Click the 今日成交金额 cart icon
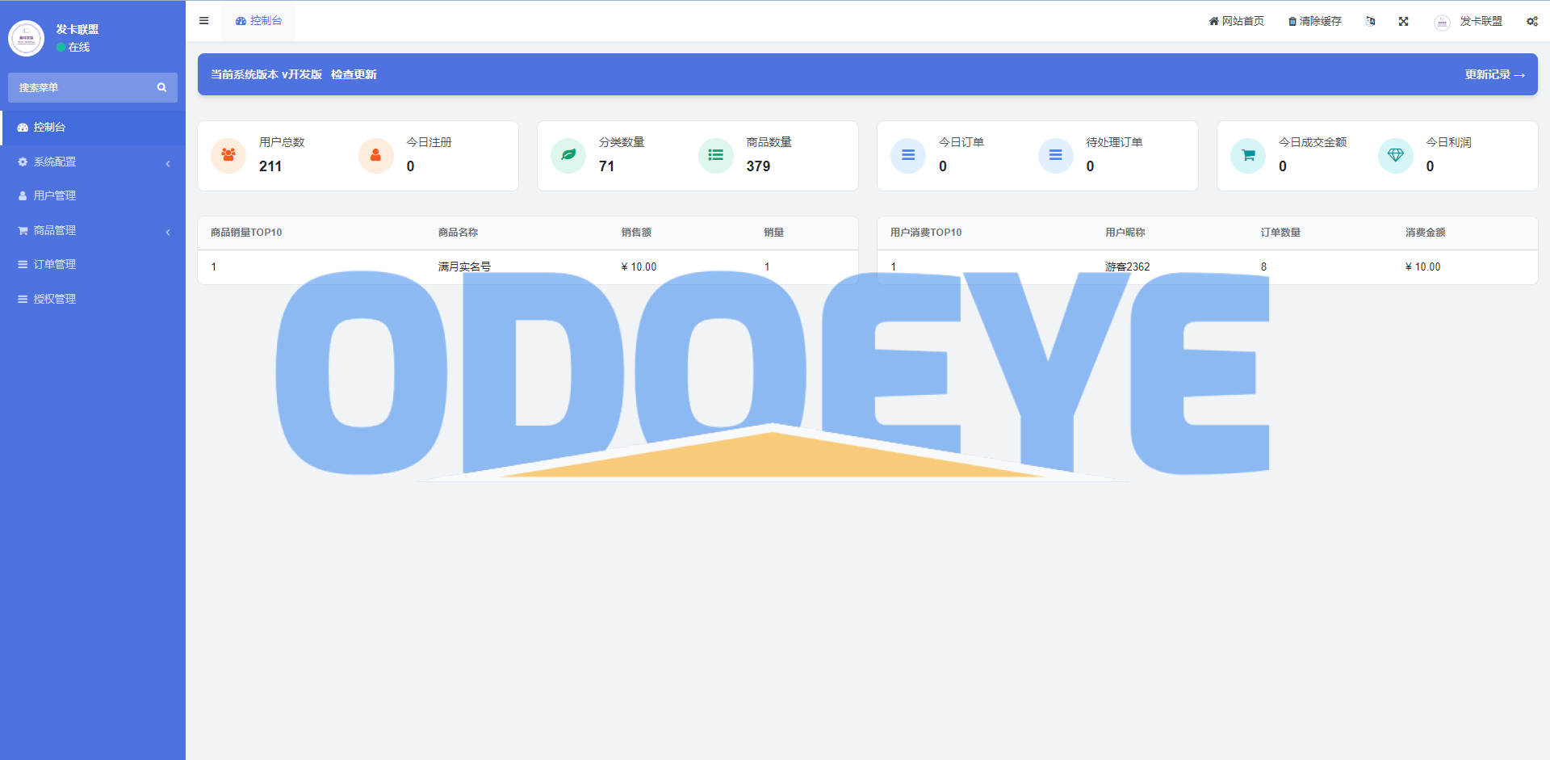Screen dimensions: 1550x760 click(1248, 155)
